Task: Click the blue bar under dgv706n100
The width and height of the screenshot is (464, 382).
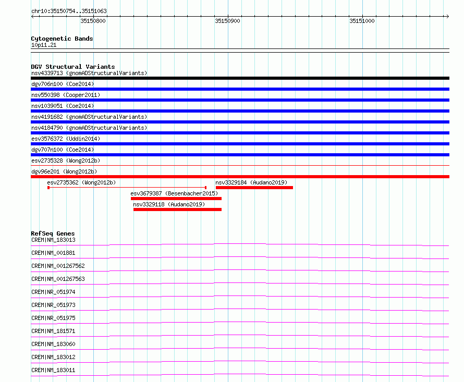Action: coord(240,89)
